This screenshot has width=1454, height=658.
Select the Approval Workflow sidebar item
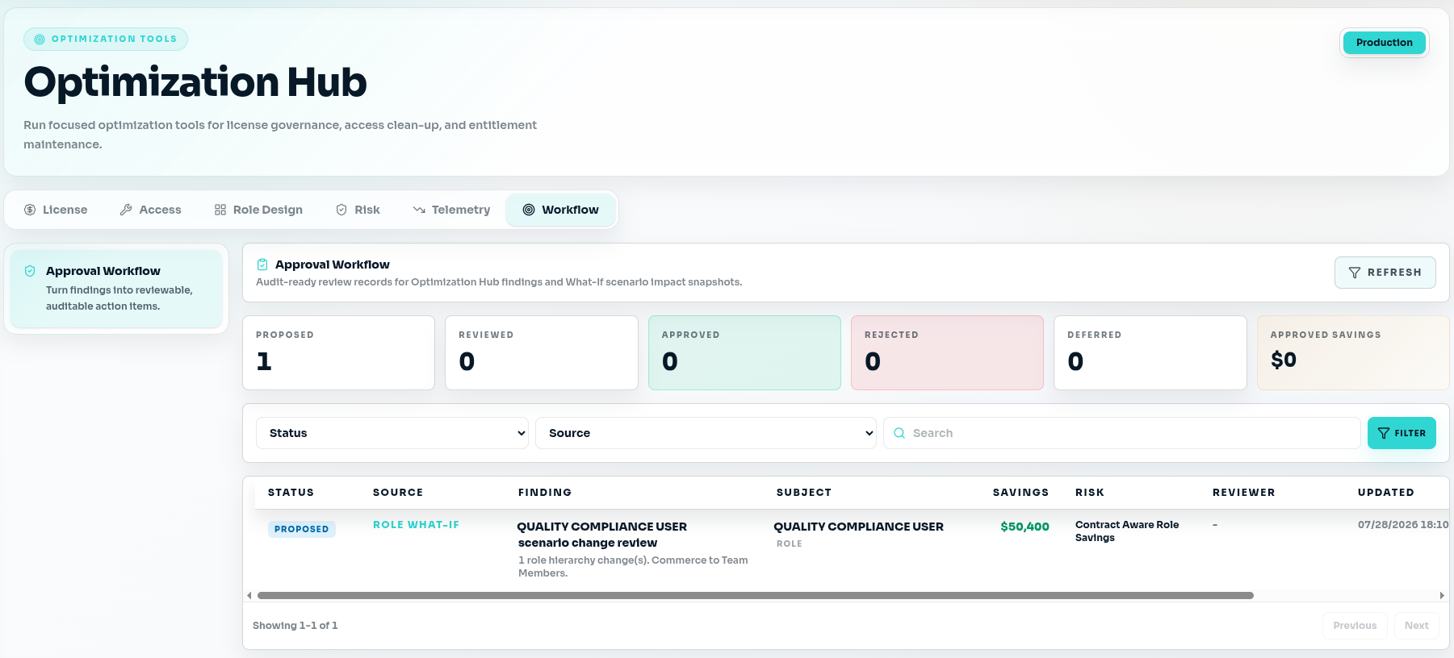[116, 289]
